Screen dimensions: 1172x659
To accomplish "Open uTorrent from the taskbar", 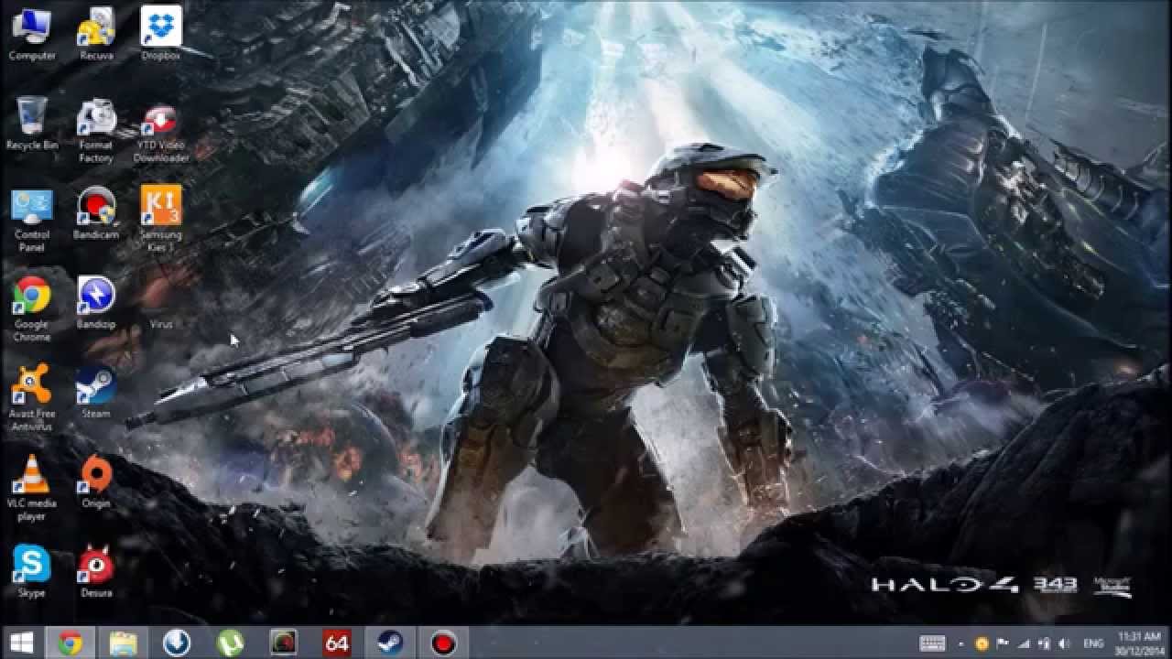I will (230, 643).
